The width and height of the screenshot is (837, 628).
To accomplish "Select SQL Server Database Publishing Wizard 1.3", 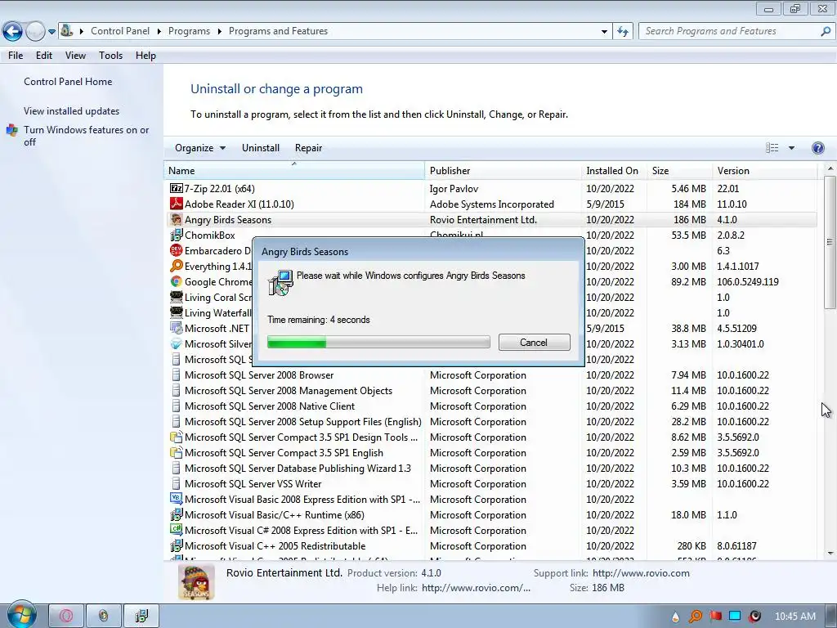I will [x=490, y=468].
